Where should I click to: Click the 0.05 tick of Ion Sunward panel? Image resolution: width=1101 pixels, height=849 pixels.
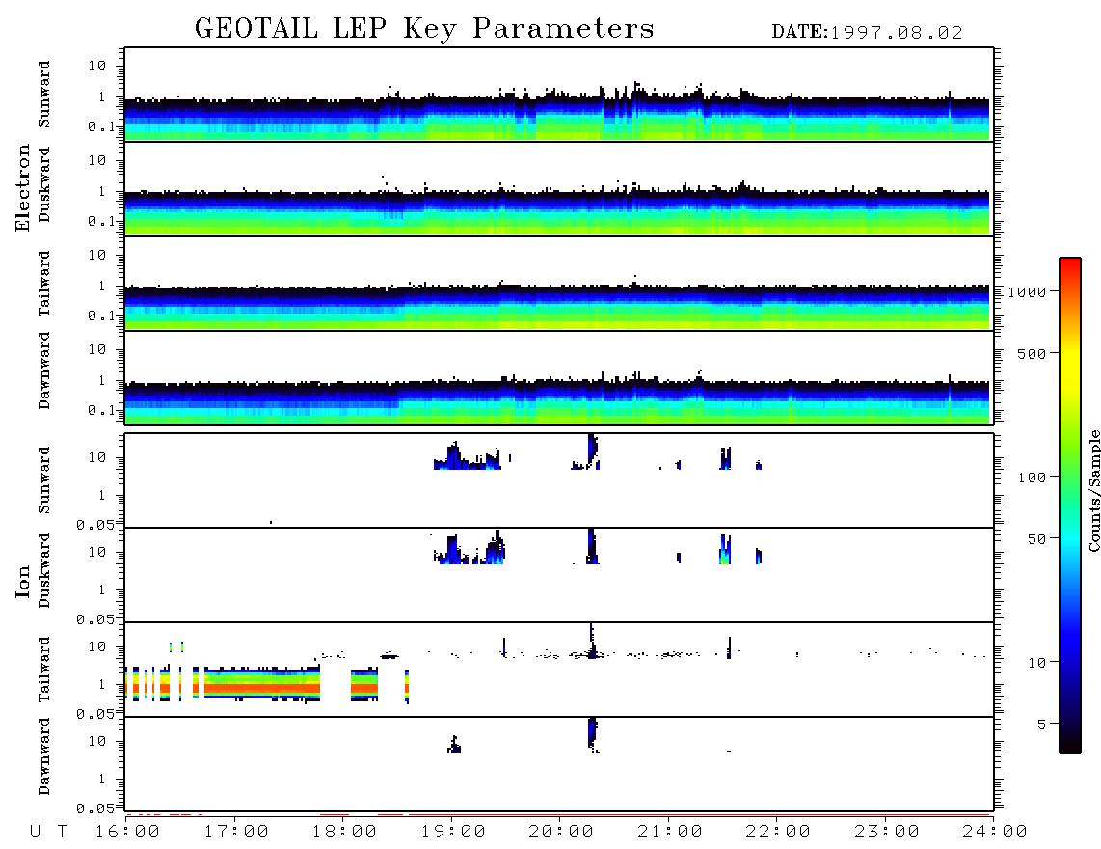click(x=94, y=525)
